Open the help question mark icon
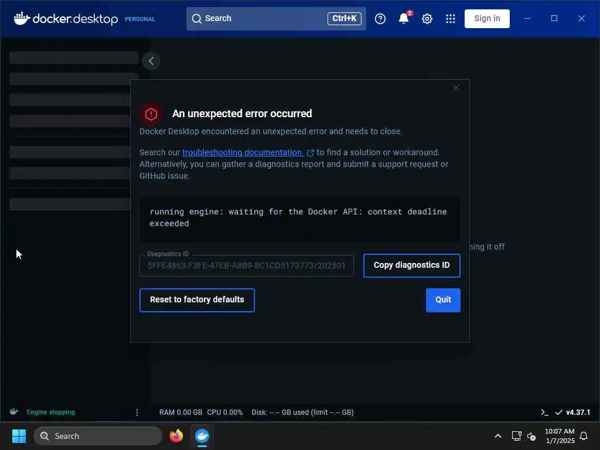The width and height of the screenshot is (600, 450). point(380,19)
